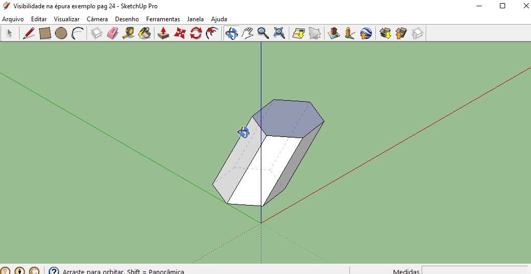The height and width of the screenshot is (274, 531).
Task: Open the Câmera menu
Action: pos(97,19)
